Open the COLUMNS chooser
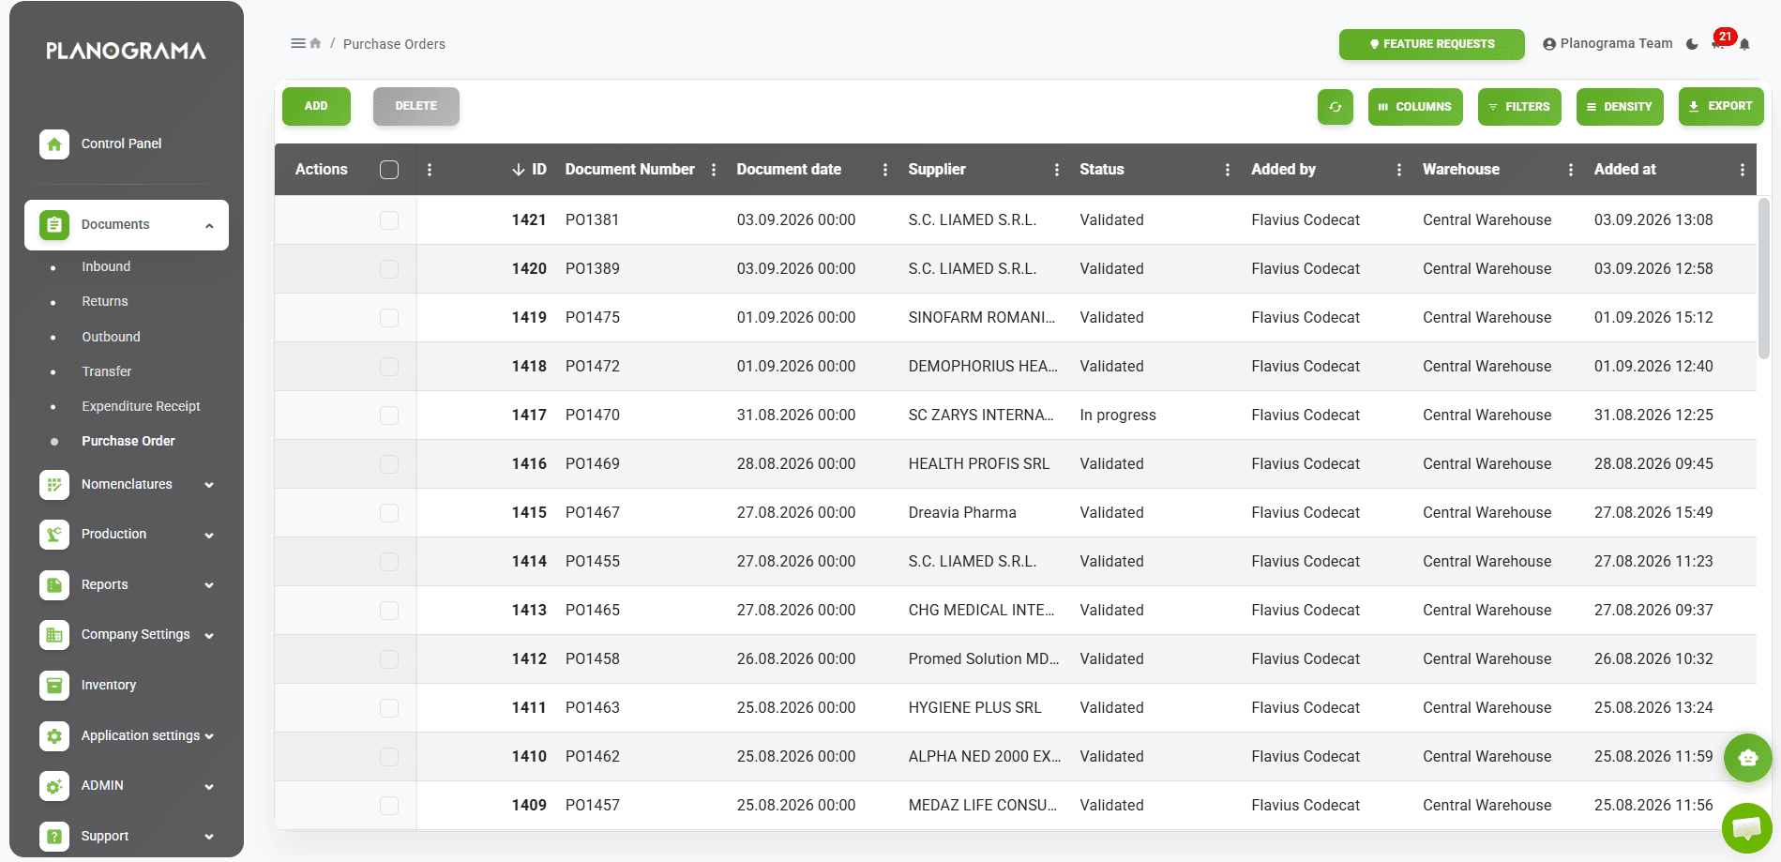Screen dimensions: 1781x862 (1415, 107)
